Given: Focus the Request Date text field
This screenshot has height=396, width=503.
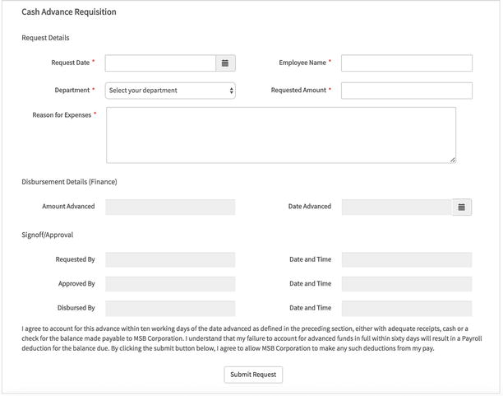Looking at the screenshot, I should (160, 63).
